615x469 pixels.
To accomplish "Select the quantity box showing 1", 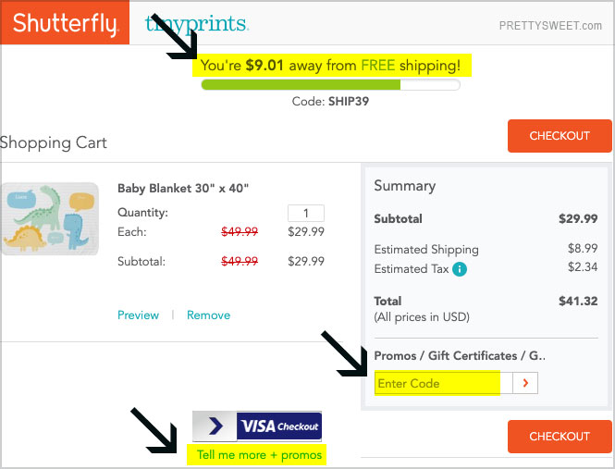I will [306, 213].
